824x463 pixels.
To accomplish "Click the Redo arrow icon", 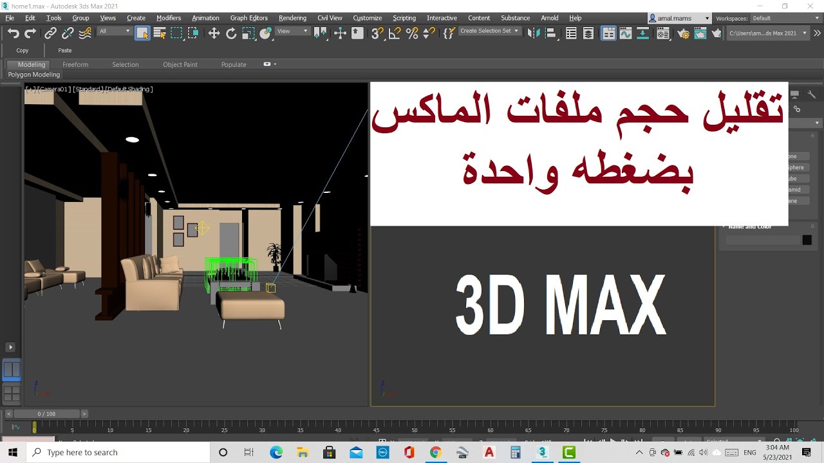I will click(30, 33).
